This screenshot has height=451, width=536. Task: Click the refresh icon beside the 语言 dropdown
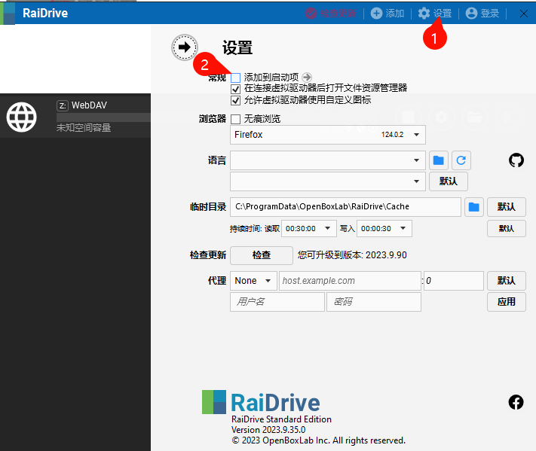click(461, 160)
